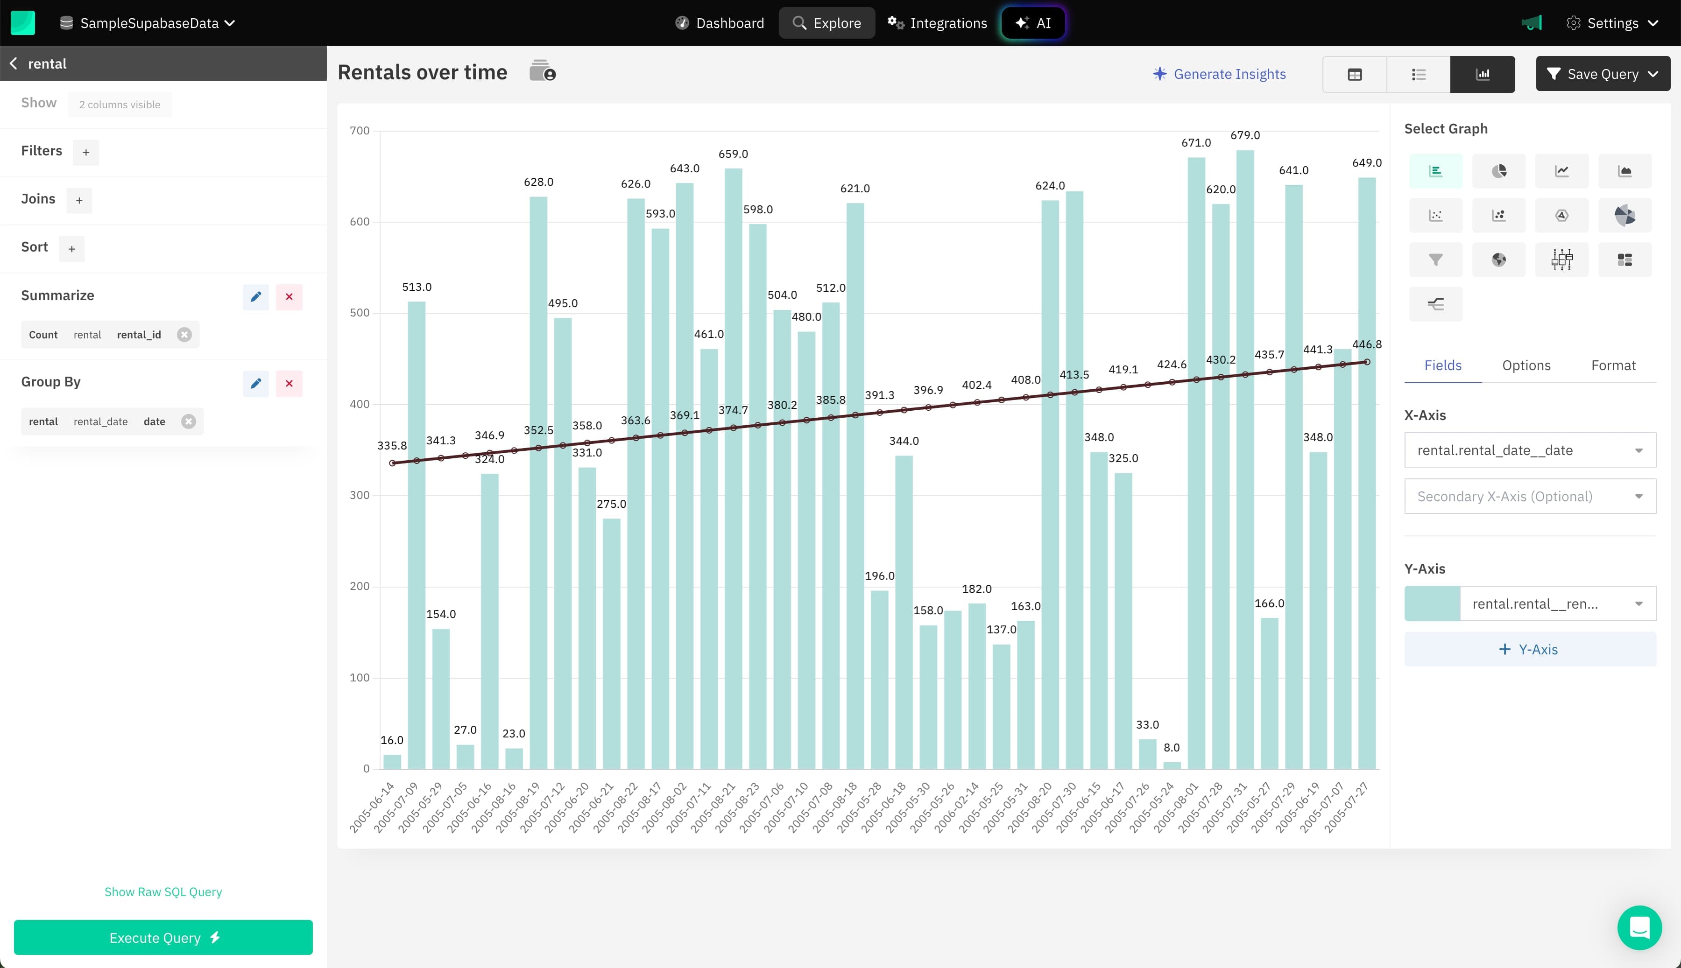
Task: Choose the globe map graph type
Action: [1498, 260]
